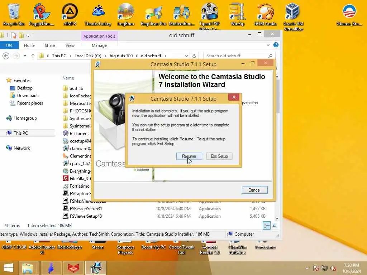Launch ImgBurn from the desktop
This screenshot has height=275, width=367.
point(126,14)
